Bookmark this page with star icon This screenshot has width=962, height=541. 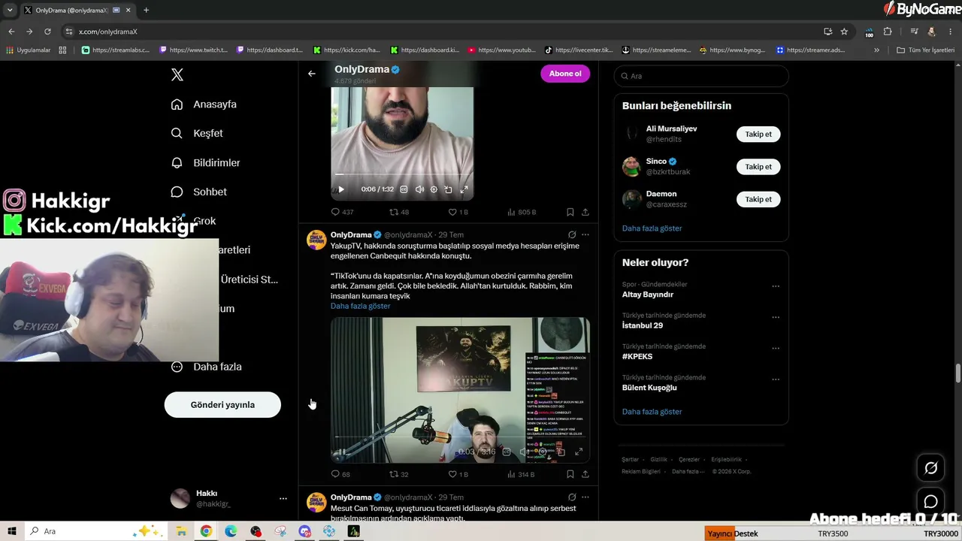click(844, 32)
